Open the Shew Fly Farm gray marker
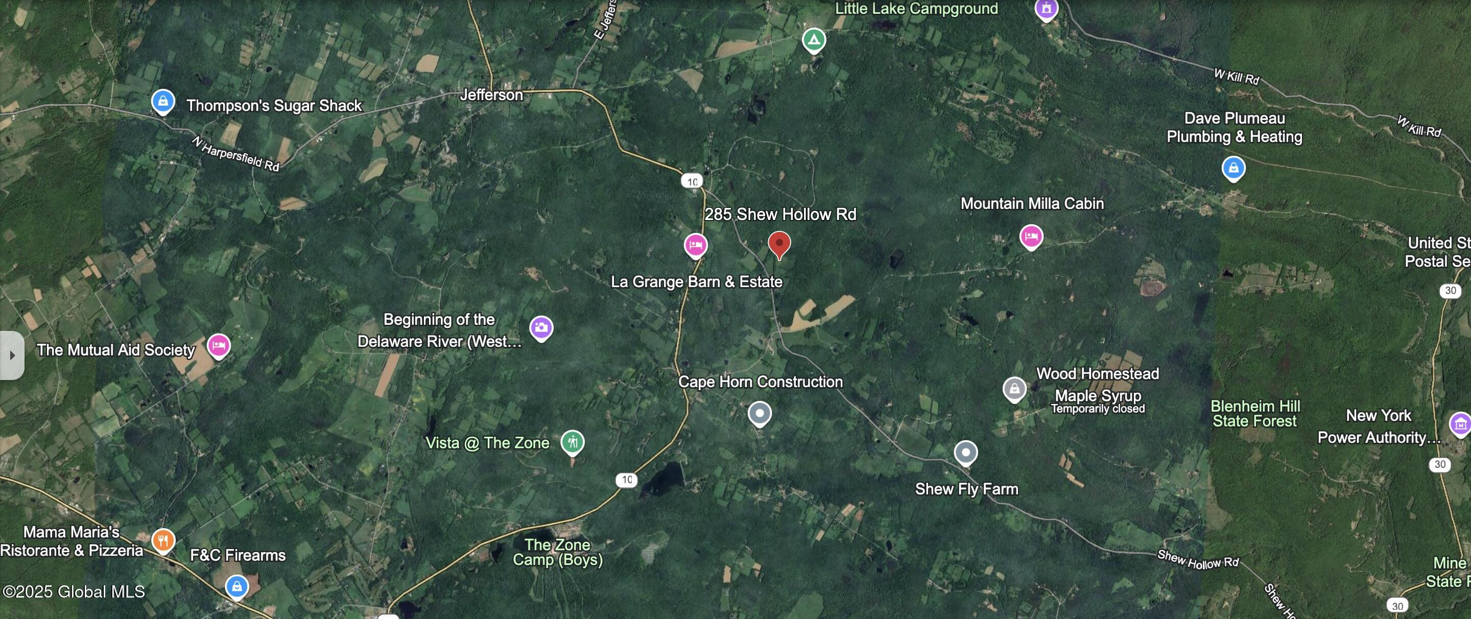 (x=966, y=454)
